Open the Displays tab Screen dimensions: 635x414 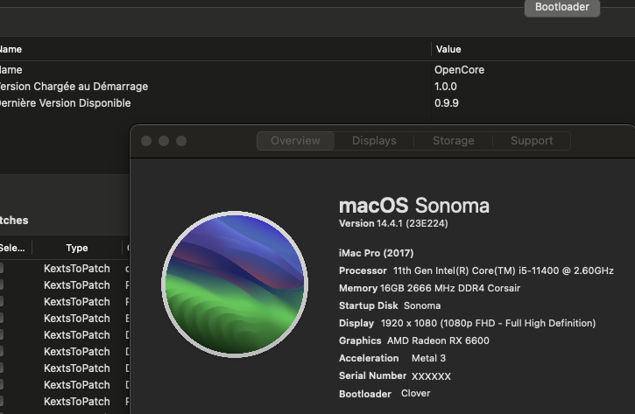(x=374, y=141)
